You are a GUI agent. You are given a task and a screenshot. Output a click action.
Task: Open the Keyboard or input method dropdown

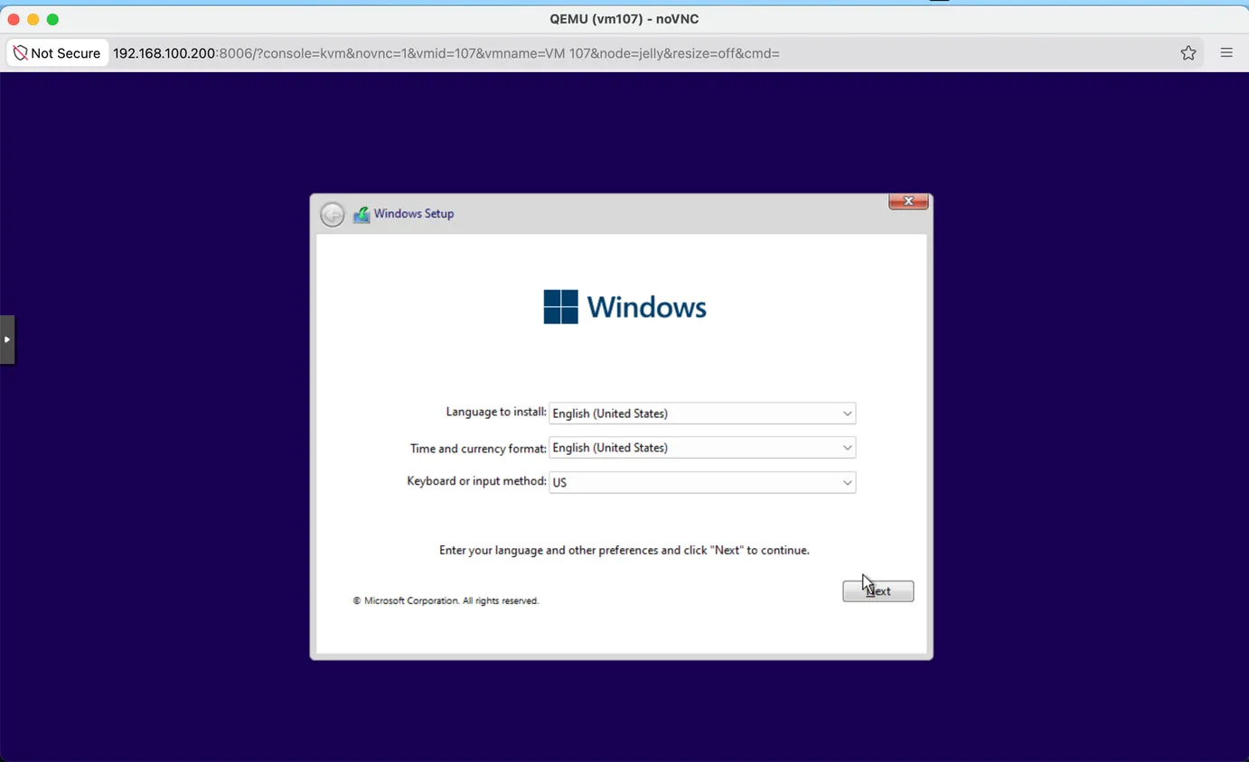(x=702, y=482)
